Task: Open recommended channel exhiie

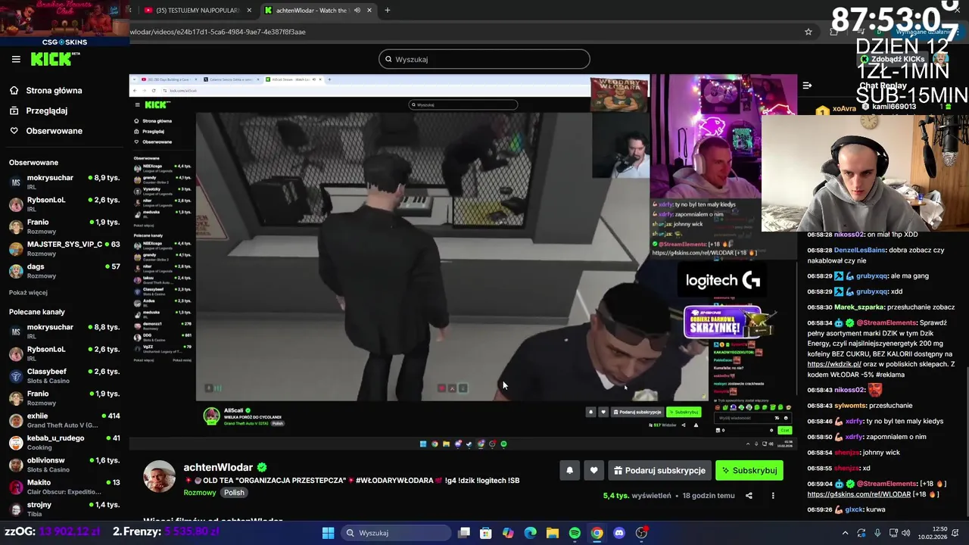Action: (x=64, y=420)
